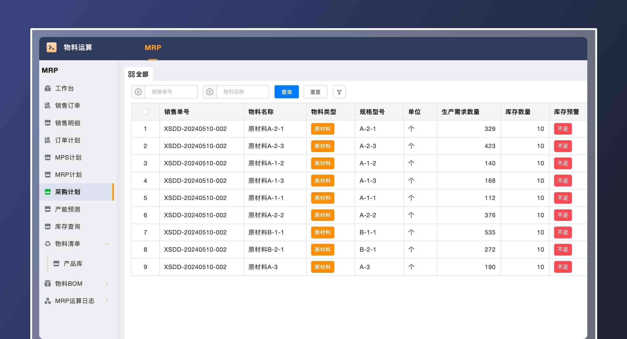Expand the 物料BOM sidebar entry
This screenshot has width=627, height=339.
tap(107, 283)
